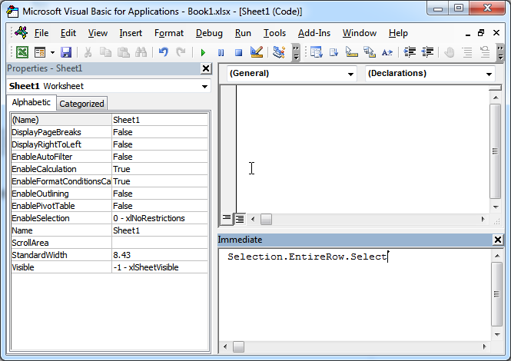This screenshot has width=511, height=361.
Task: Open the Tools menu
Action: tap(274, 33)
